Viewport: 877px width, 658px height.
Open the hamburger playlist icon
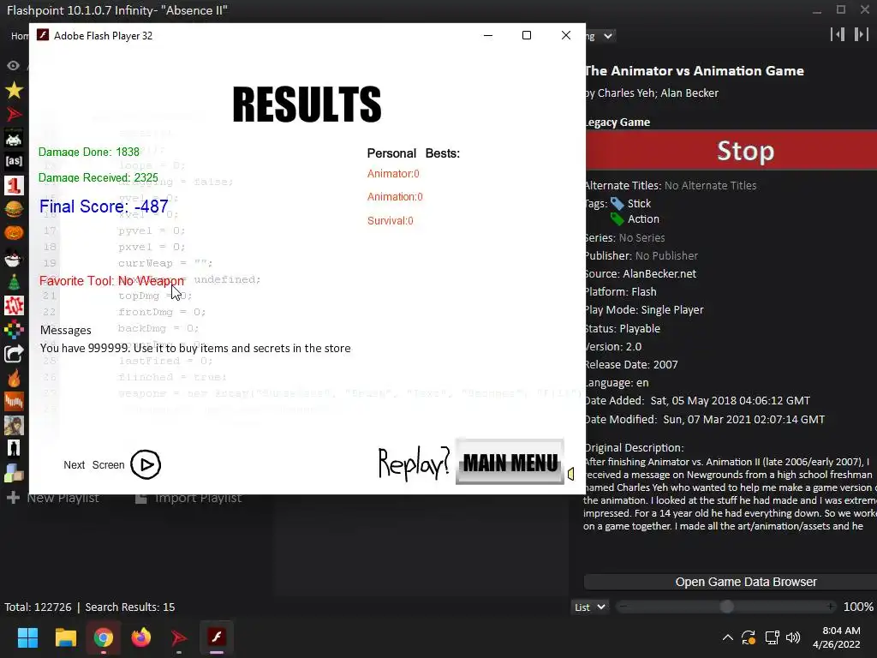(x=14, y=209)
